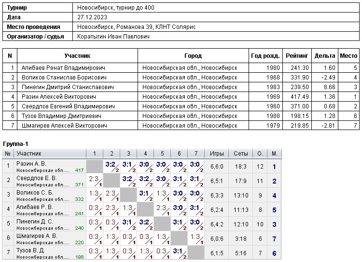Screen dimensions: 362x262
Task: Click the Игры column header in group table
Action: point(217,154)
